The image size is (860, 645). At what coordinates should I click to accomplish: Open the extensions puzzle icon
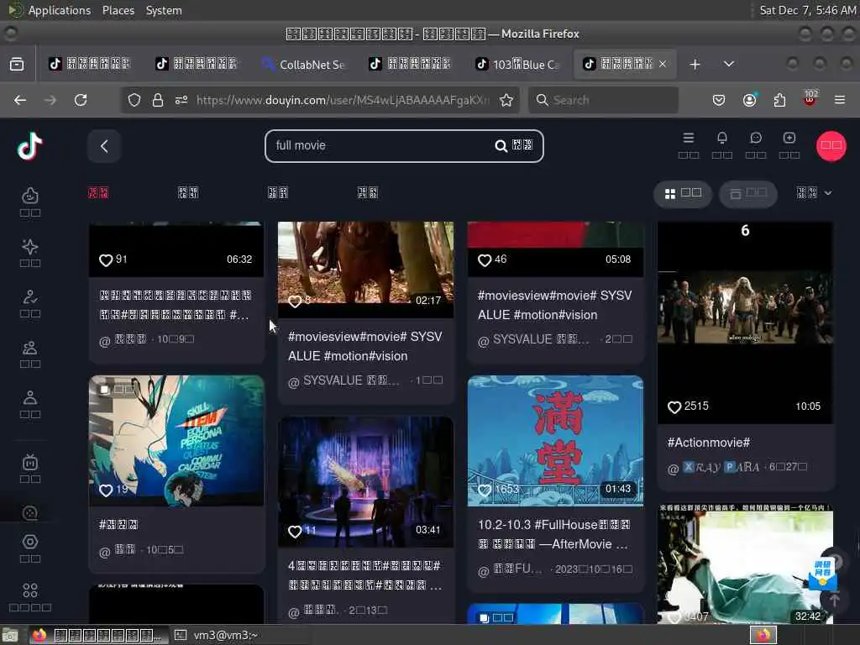779,100
